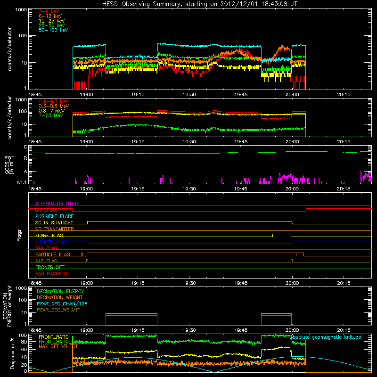Select the "SAA_FLAG" flag label
The image size is (377, 377).
pos(46,248)
